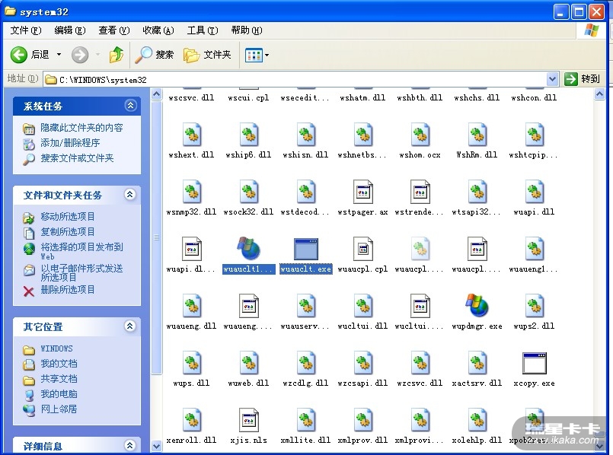Select the wsnmp32.dll file icon
Image resolution: width=613 pixels, height=455 pixels.
192,192
